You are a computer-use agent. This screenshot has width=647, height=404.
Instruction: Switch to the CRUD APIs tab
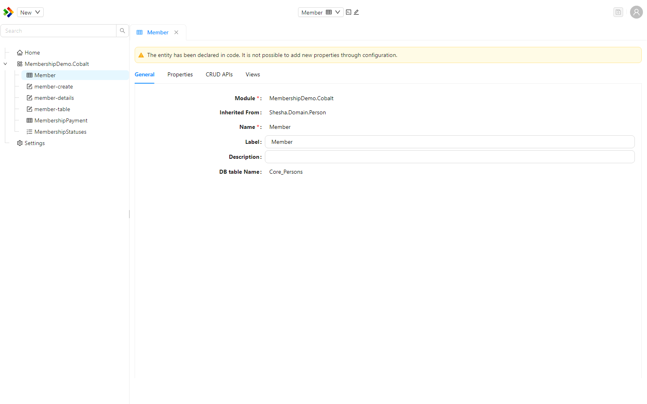219,74
